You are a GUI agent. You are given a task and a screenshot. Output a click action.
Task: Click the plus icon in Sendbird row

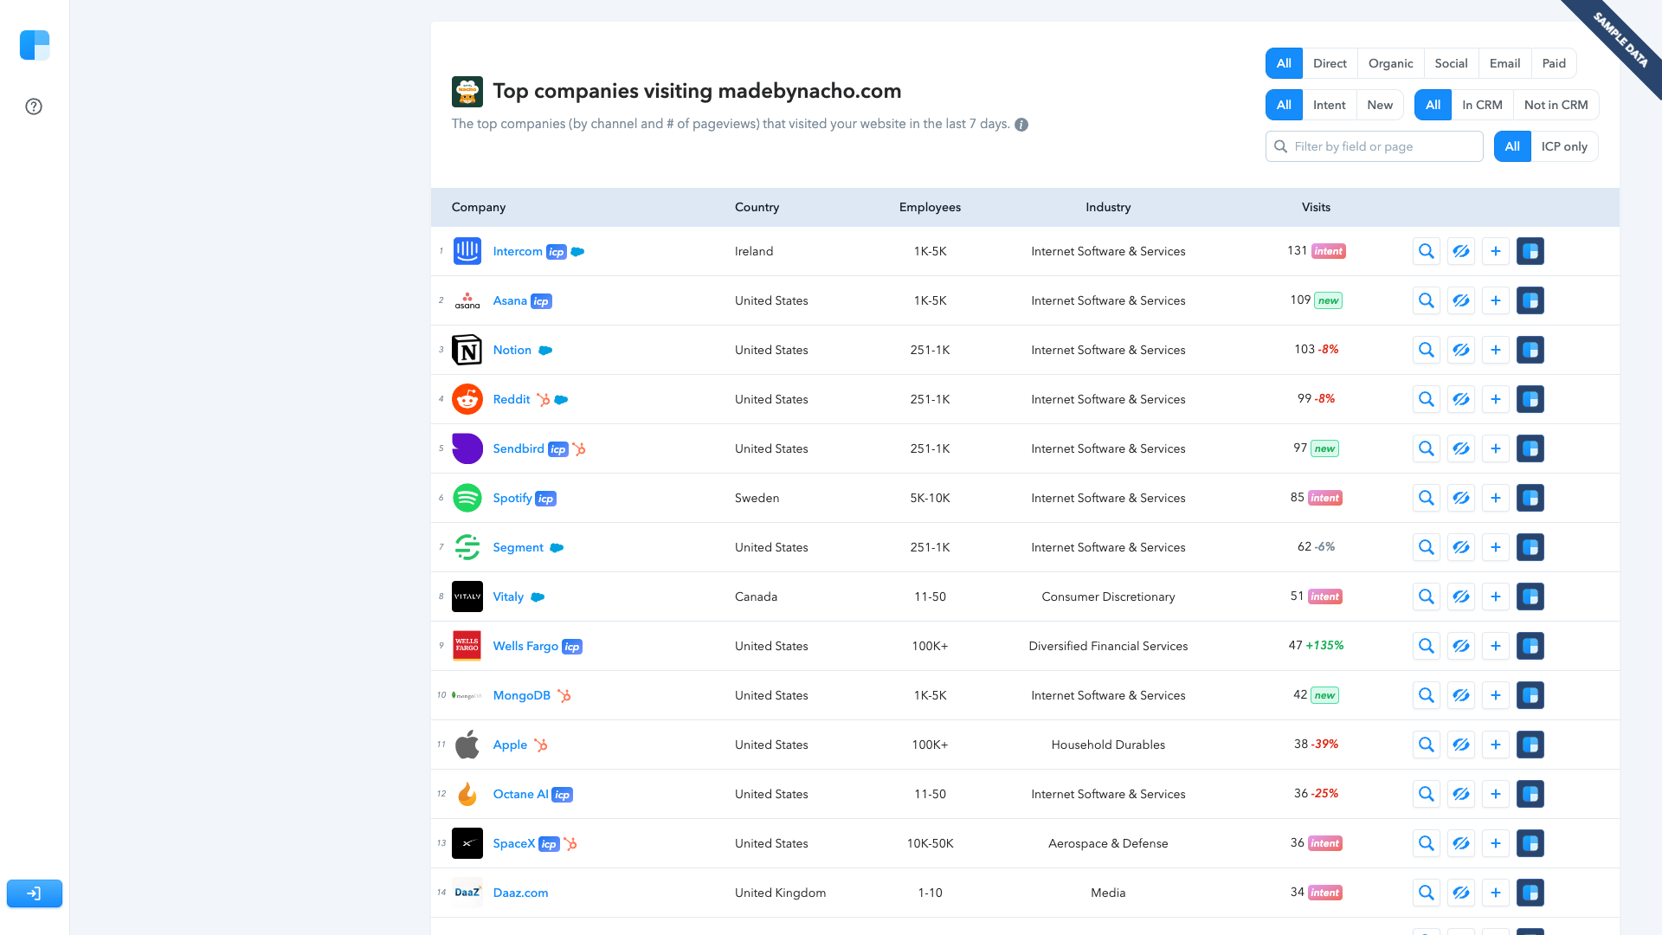(x=1496, y=448)
